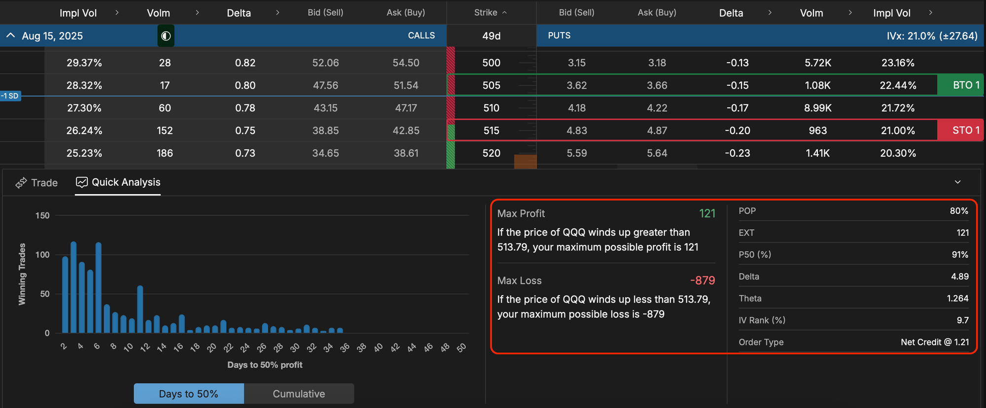Collapse the Aug 15, 2025 expiration
Image resolution: width=986 pixels, height=408 pixels.
pos(10,35)
